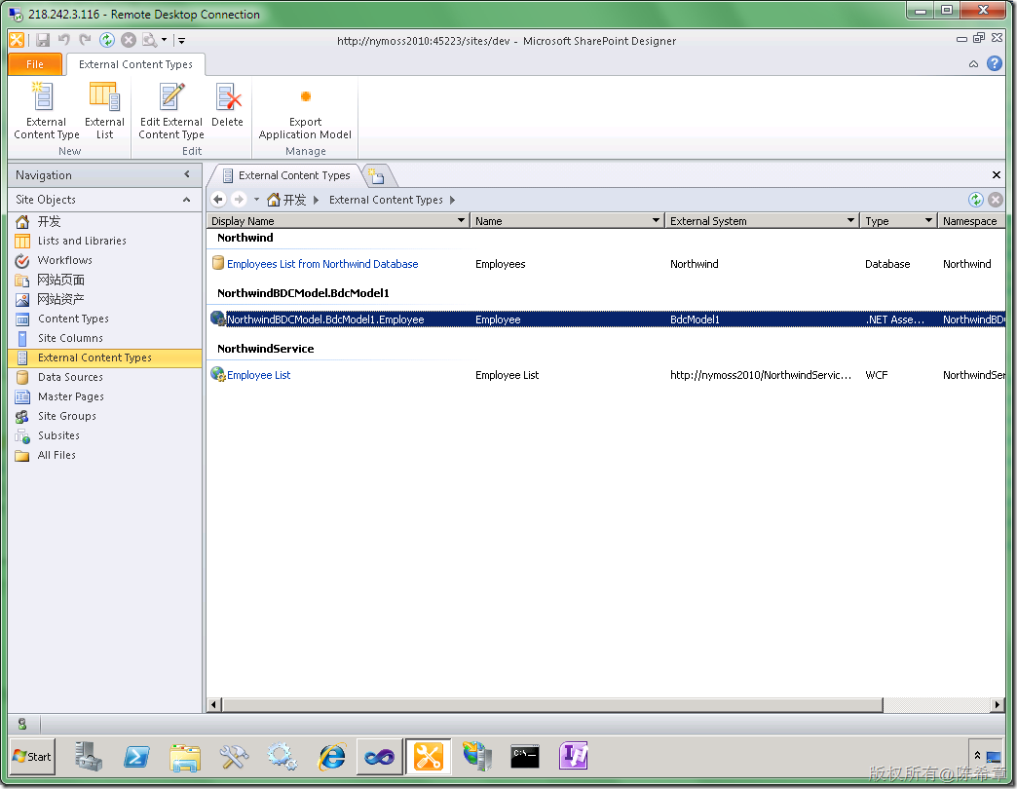Click the Back arrow in breadcrumb bar
1017x789 pixels.
click(x=218, y=200)
